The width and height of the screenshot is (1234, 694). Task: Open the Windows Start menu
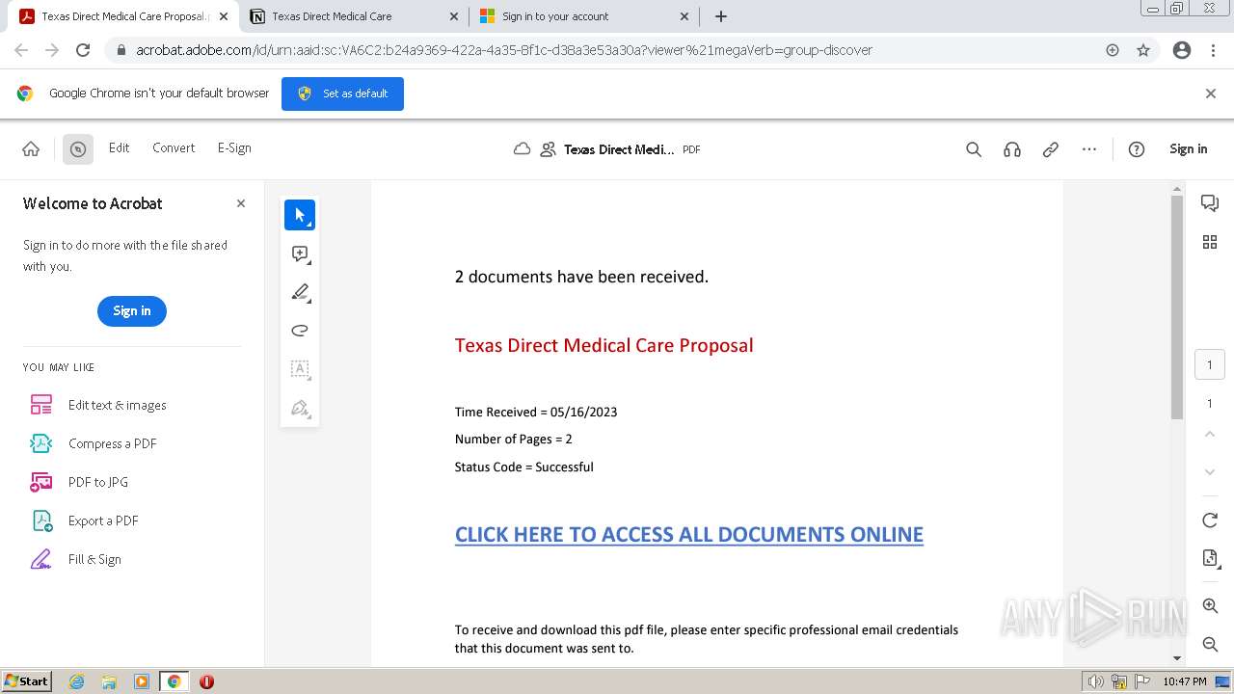point(27,681)
